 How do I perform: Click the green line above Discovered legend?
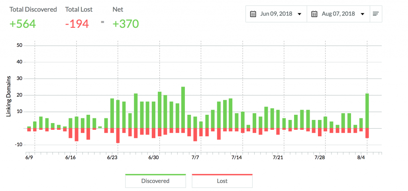[155, 174]
